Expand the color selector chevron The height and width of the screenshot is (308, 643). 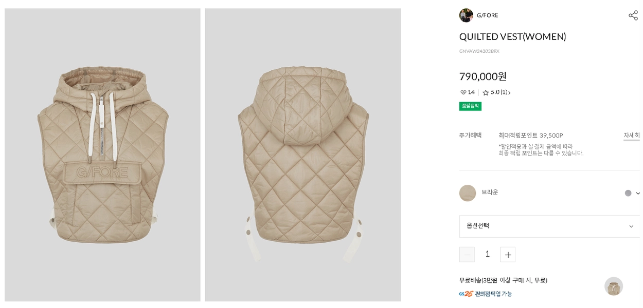pyautogui.click(x=638, y=194)
